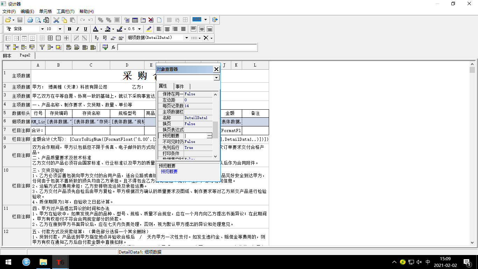Save the report with floppy icon
Image resolution: width=478 pixels, height=269 pixels.
tap(20, 20)
